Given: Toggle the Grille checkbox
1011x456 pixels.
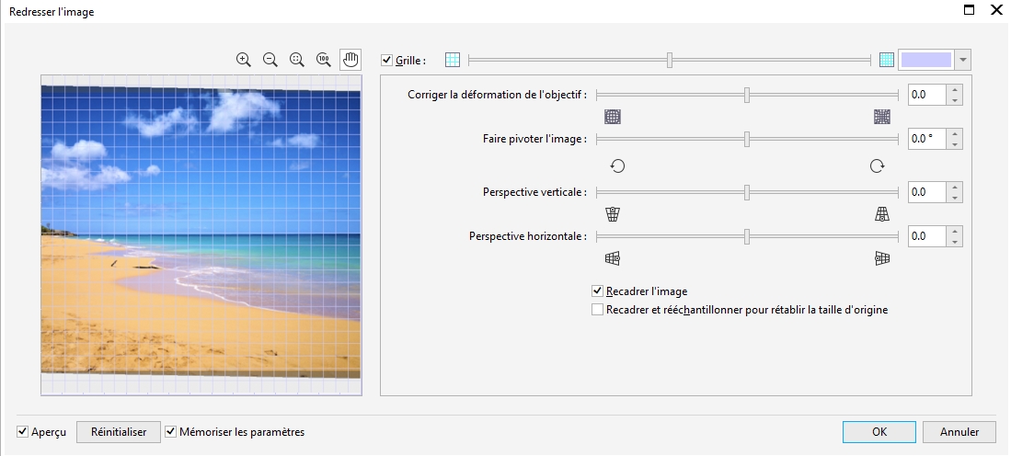Looking at the screenshot, I should click(x=386, y=61).
